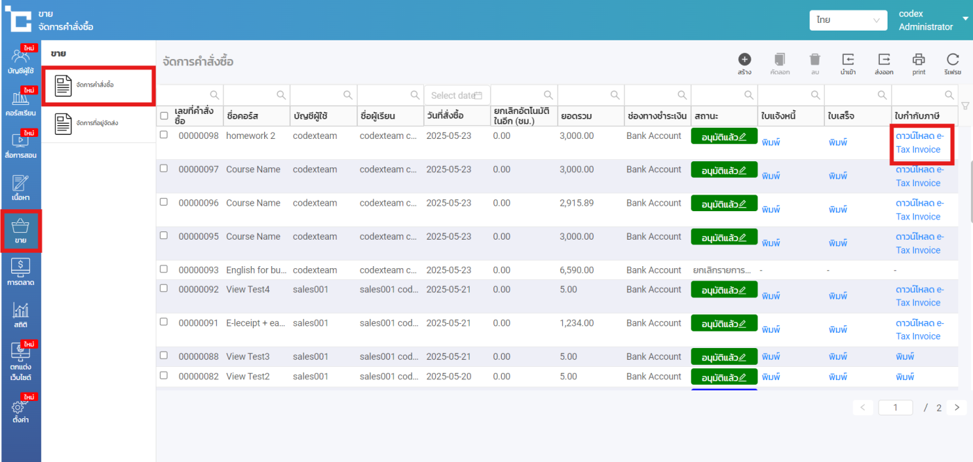The image size is (973, 462).
Task: Select the checkbox for order 00000095
Action: coord(164,236)
